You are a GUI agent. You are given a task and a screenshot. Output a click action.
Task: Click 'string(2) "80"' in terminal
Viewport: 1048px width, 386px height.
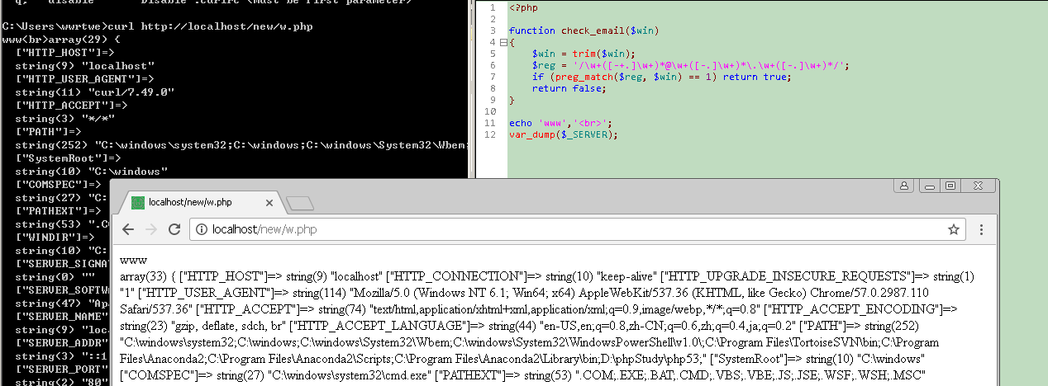[x=62, y=381]
